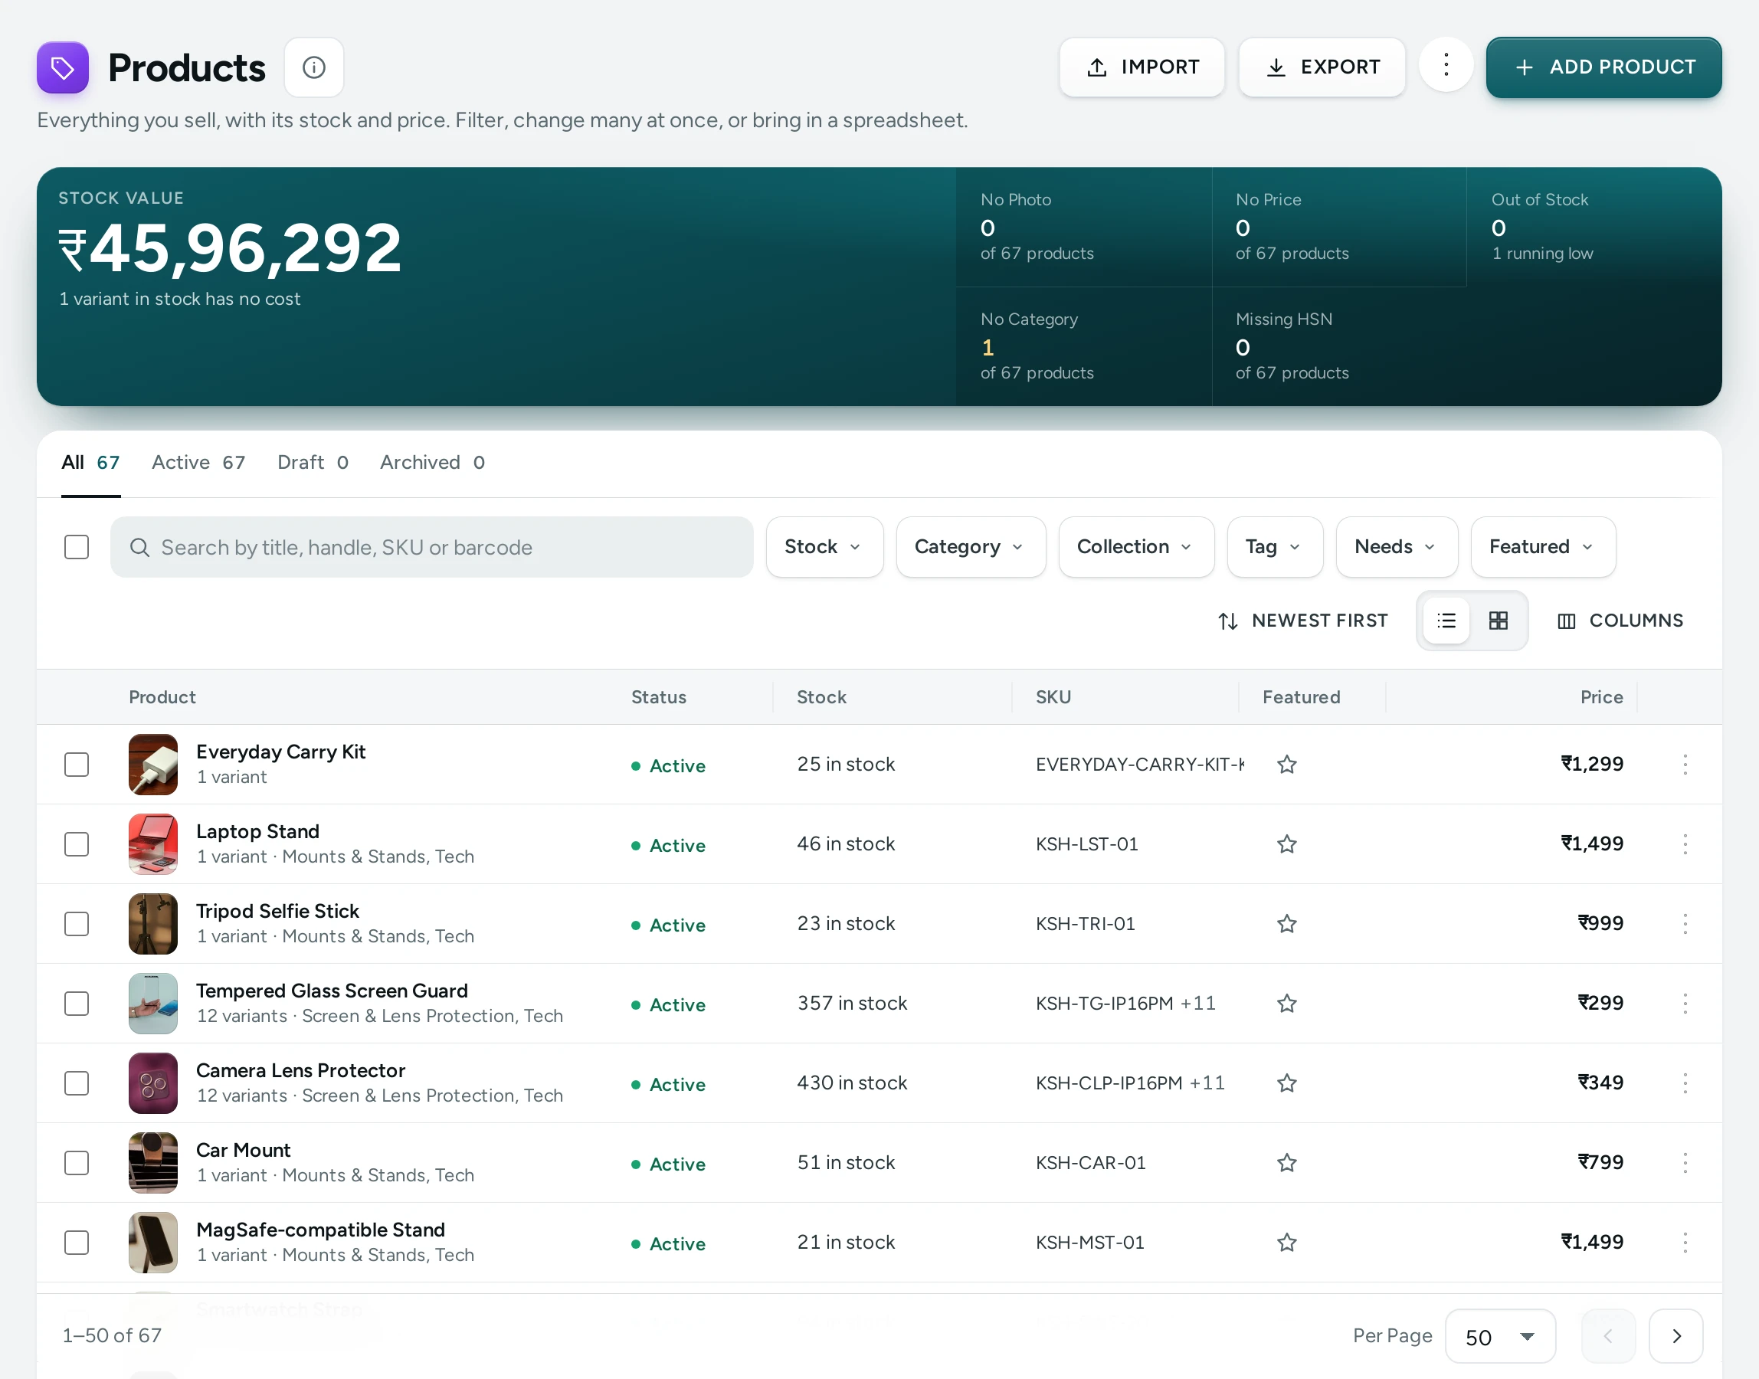Star the Laptop Stand as featured

point(1287,843)
